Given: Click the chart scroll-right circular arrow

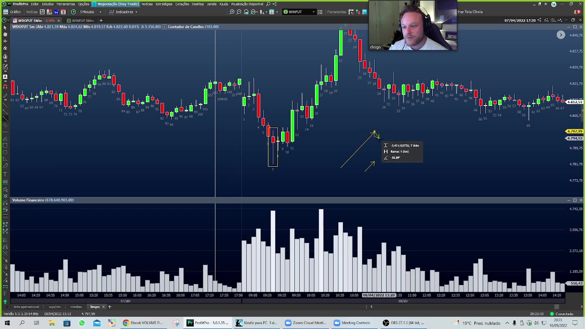Looking at the screenshot, I should point(561,35).
